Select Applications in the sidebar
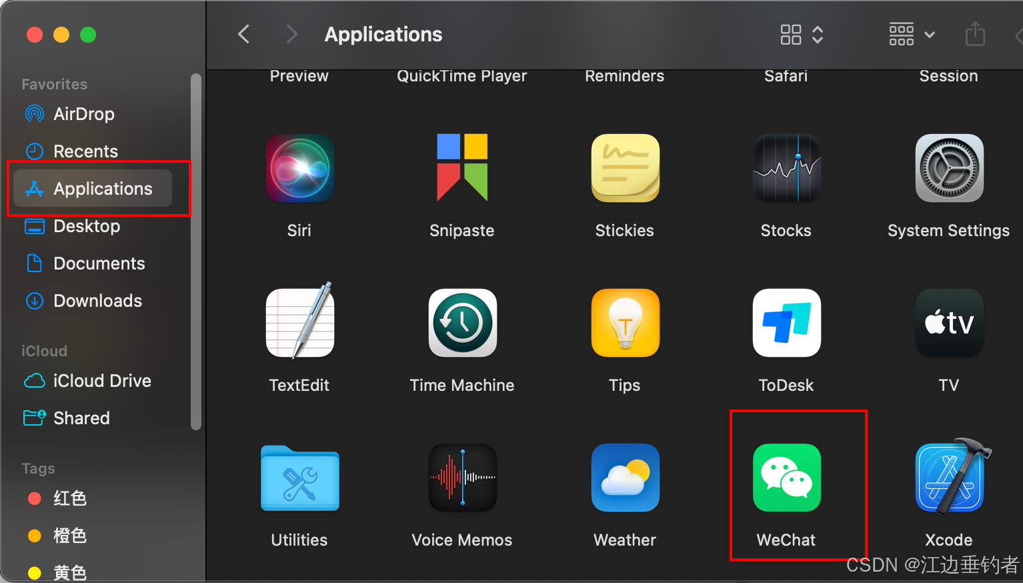1023x583 pixels. click(x=93, y=189)
